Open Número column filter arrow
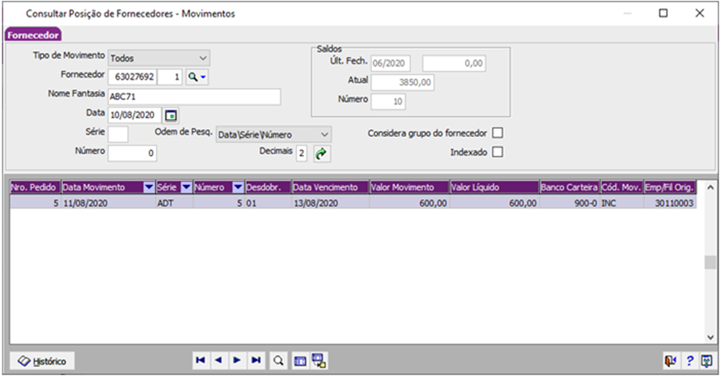This screenshot has height=377, width=722. click(x=238, y=187)
